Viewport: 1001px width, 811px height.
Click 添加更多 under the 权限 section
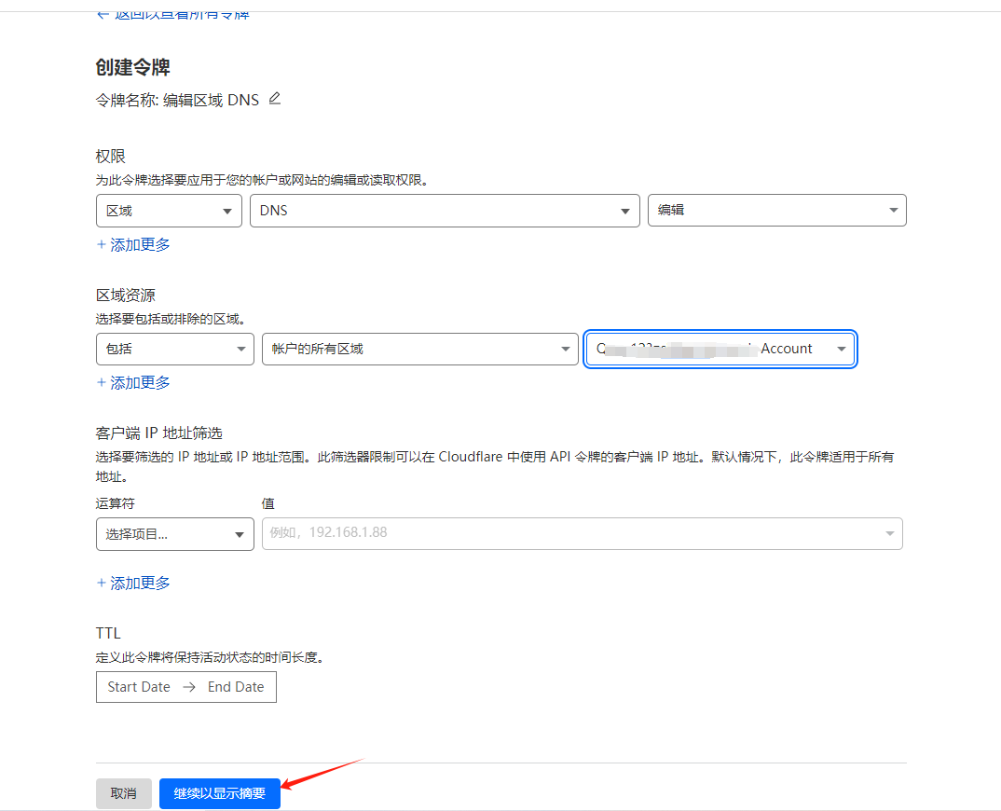(133, 245)
